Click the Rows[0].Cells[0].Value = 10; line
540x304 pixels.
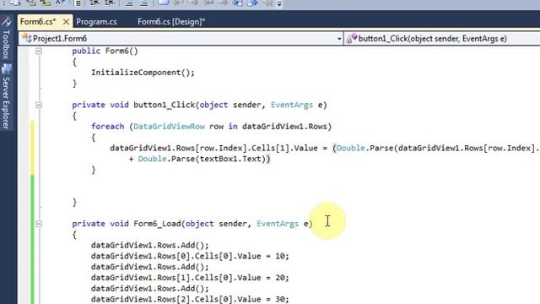tap(190, 257)
